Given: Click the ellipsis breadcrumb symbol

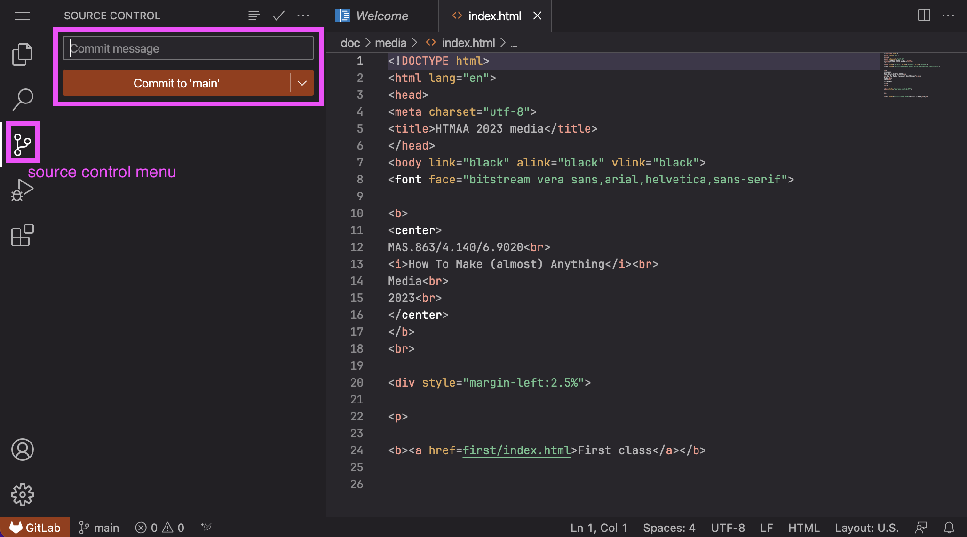Looking at the screenshot, I should tap(514, 43).
